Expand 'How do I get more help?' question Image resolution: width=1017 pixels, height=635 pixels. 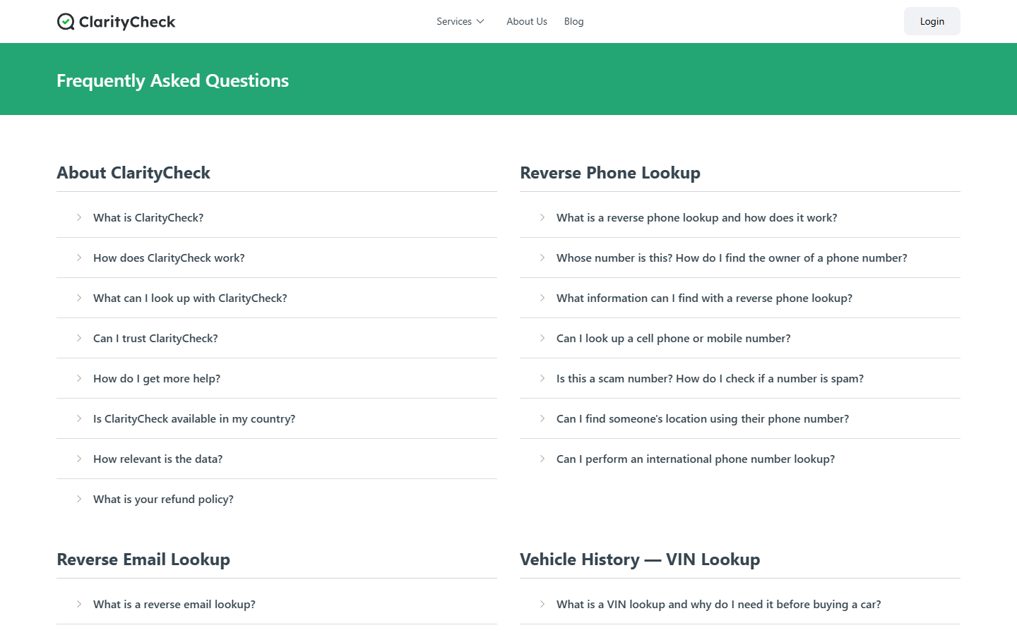277,378
